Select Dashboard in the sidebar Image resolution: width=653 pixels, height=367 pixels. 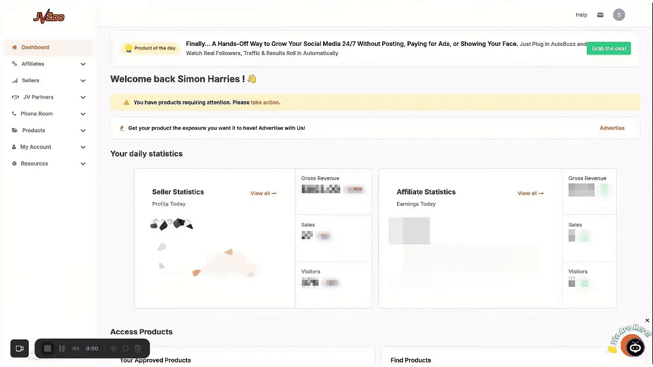click(x=35, y=48)
